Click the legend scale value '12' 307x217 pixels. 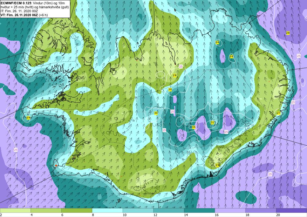[155, 215]
